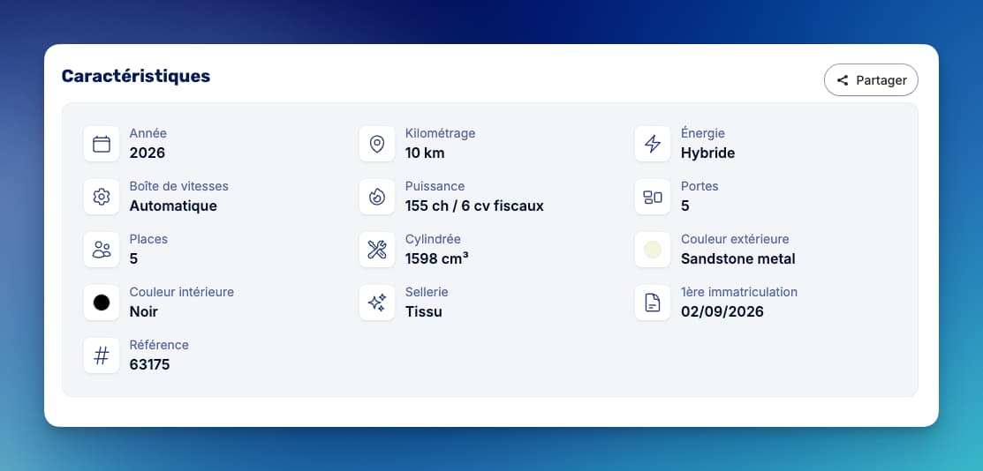The height and width of the screenshot is (471, 983).
Task: Click the 1ère immatriculation label
Action: 739,292
